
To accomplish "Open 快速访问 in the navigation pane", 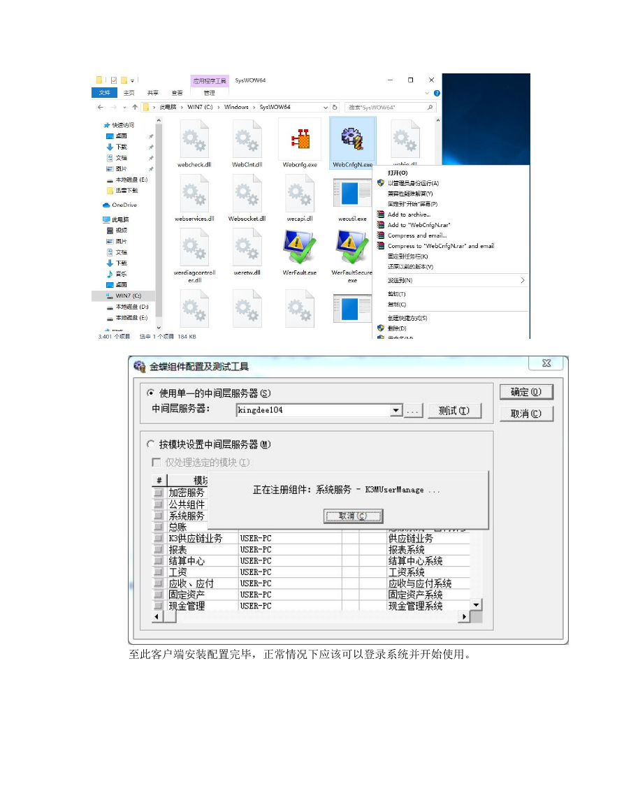I will (x=119, y=125).
